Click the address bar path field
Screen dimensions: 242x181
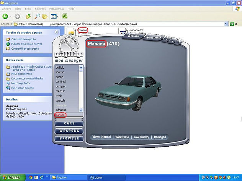pyautogui.click(x=119, y=24)
